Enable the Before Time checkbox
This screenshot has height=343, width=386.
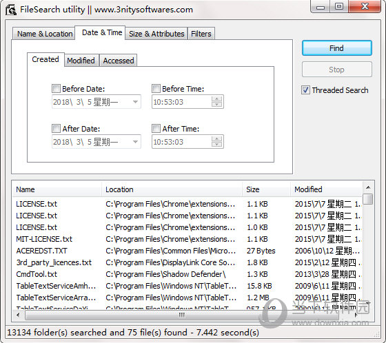156,88
